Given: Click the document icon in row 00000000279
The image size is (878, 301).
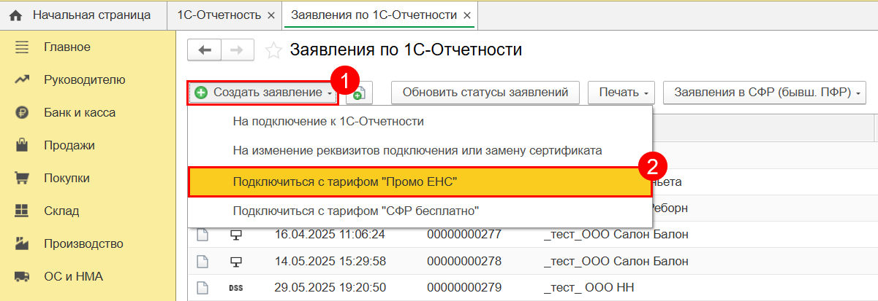Looking at the screenshot, I should tap(202, 288).
